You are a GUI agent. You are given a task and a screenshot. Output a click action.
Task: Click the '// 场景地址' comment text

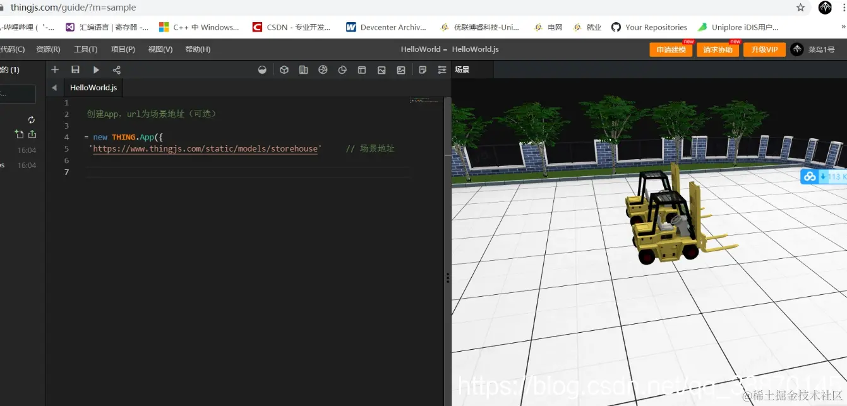click(370, 148)
